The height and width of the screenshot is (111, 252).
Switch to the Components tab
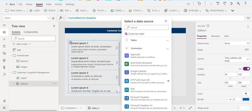pos(31,32)
